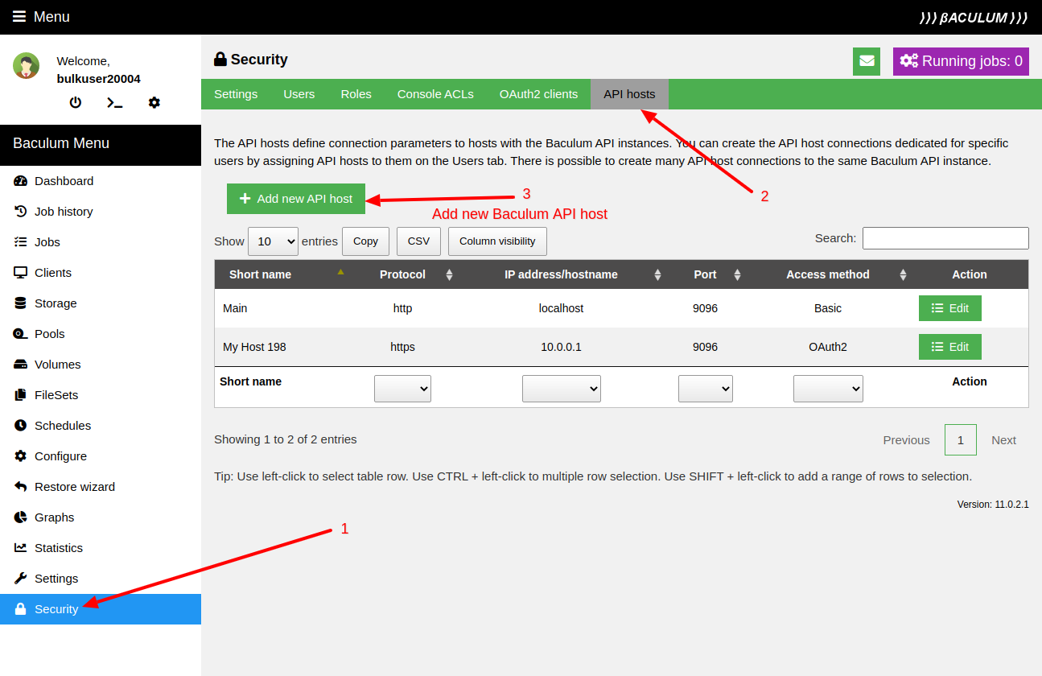Click the Copy table button
The width and height of the screenshot is (1042, 676).
point(365,241)
